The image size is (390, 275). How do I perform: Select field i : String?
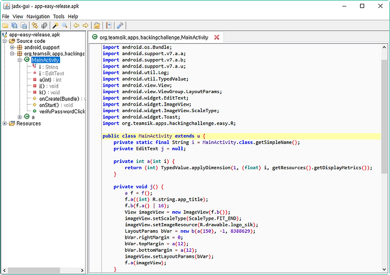[x=49, y=67]
